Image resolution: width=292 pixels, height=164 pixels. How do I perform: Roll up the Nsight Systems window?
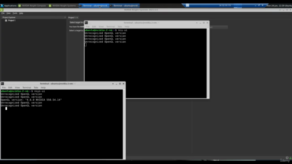(280, 10)
